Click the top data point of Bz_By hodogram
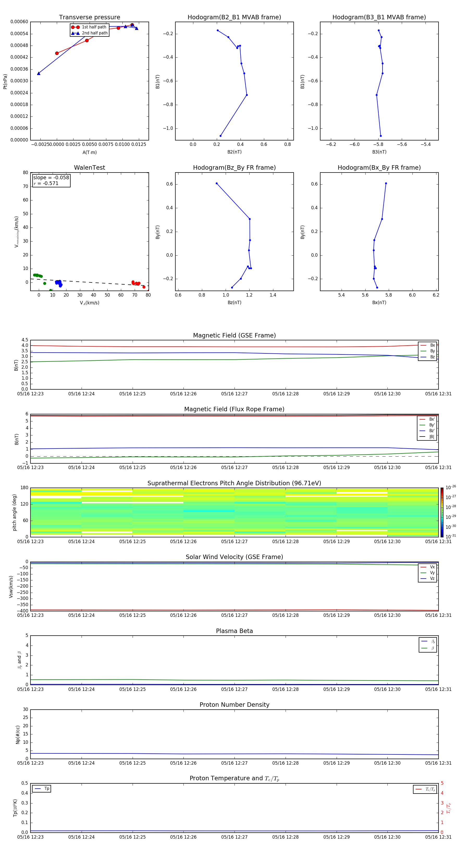Screen dimensions: 469x860 (x=217, y=183)
